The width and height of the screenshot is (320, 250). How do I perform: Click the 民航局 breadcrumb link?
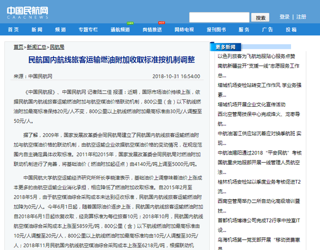point(57,47)
